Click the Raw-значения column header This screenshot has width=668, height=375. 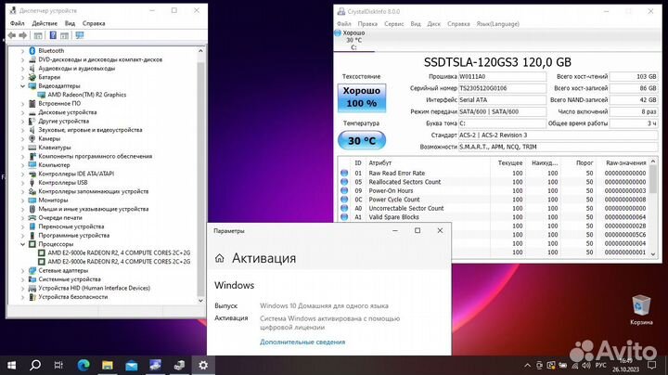[626, 162]
